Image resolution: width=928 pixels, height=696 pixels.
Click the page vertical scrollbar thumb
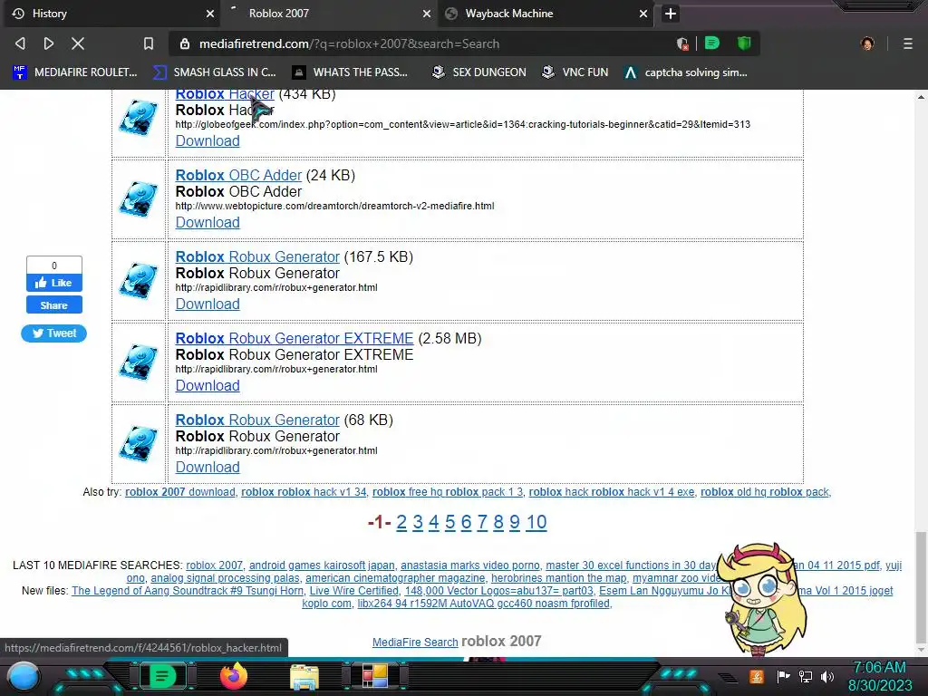[921, 586]
